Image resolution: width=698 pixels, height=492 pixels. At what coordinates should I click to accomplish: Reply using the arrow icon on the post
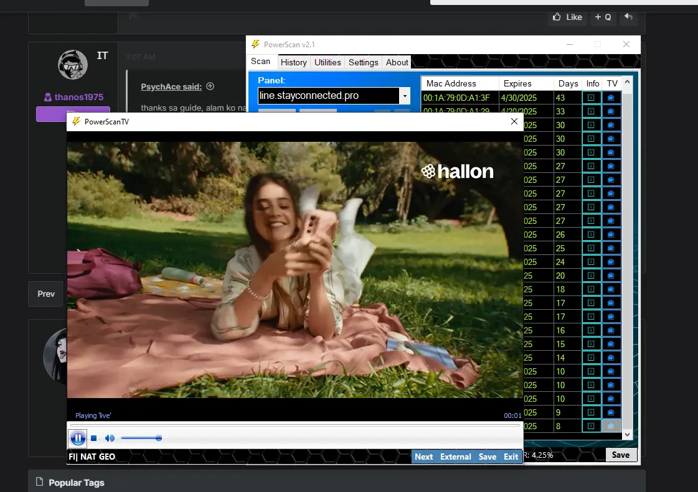(628, 16)
